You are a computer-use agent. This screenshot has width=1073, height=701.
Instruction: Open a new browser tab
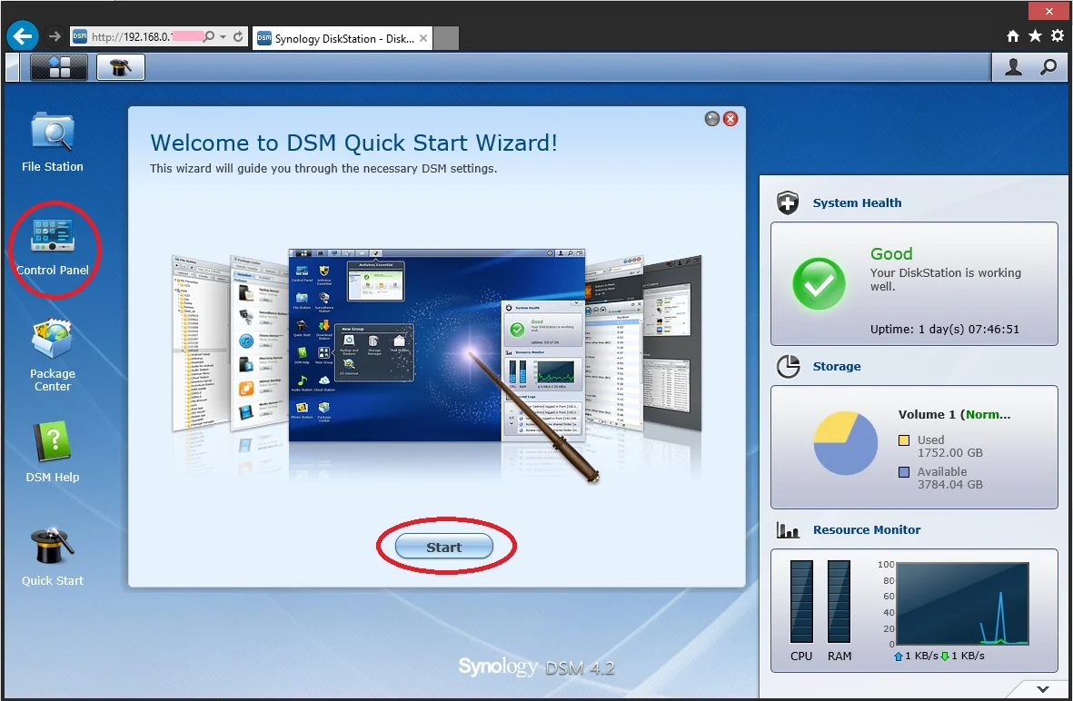pyautogui.click(x=446, y=38)
